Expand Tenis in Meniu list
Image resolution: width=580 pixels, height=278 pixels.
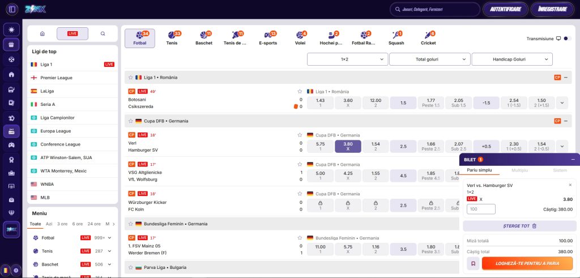pyautogui.click(x=110, y=251)
